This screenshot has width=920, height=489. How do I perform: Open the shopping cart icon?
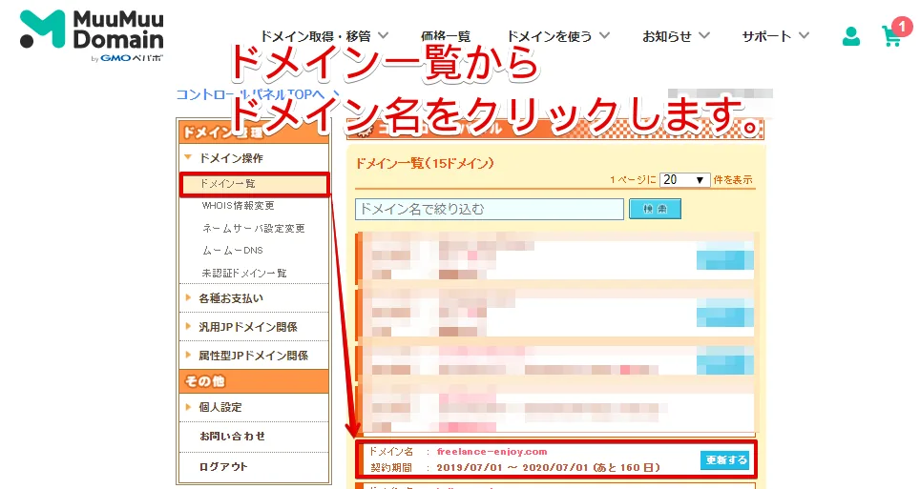click(x=893, y=35)
